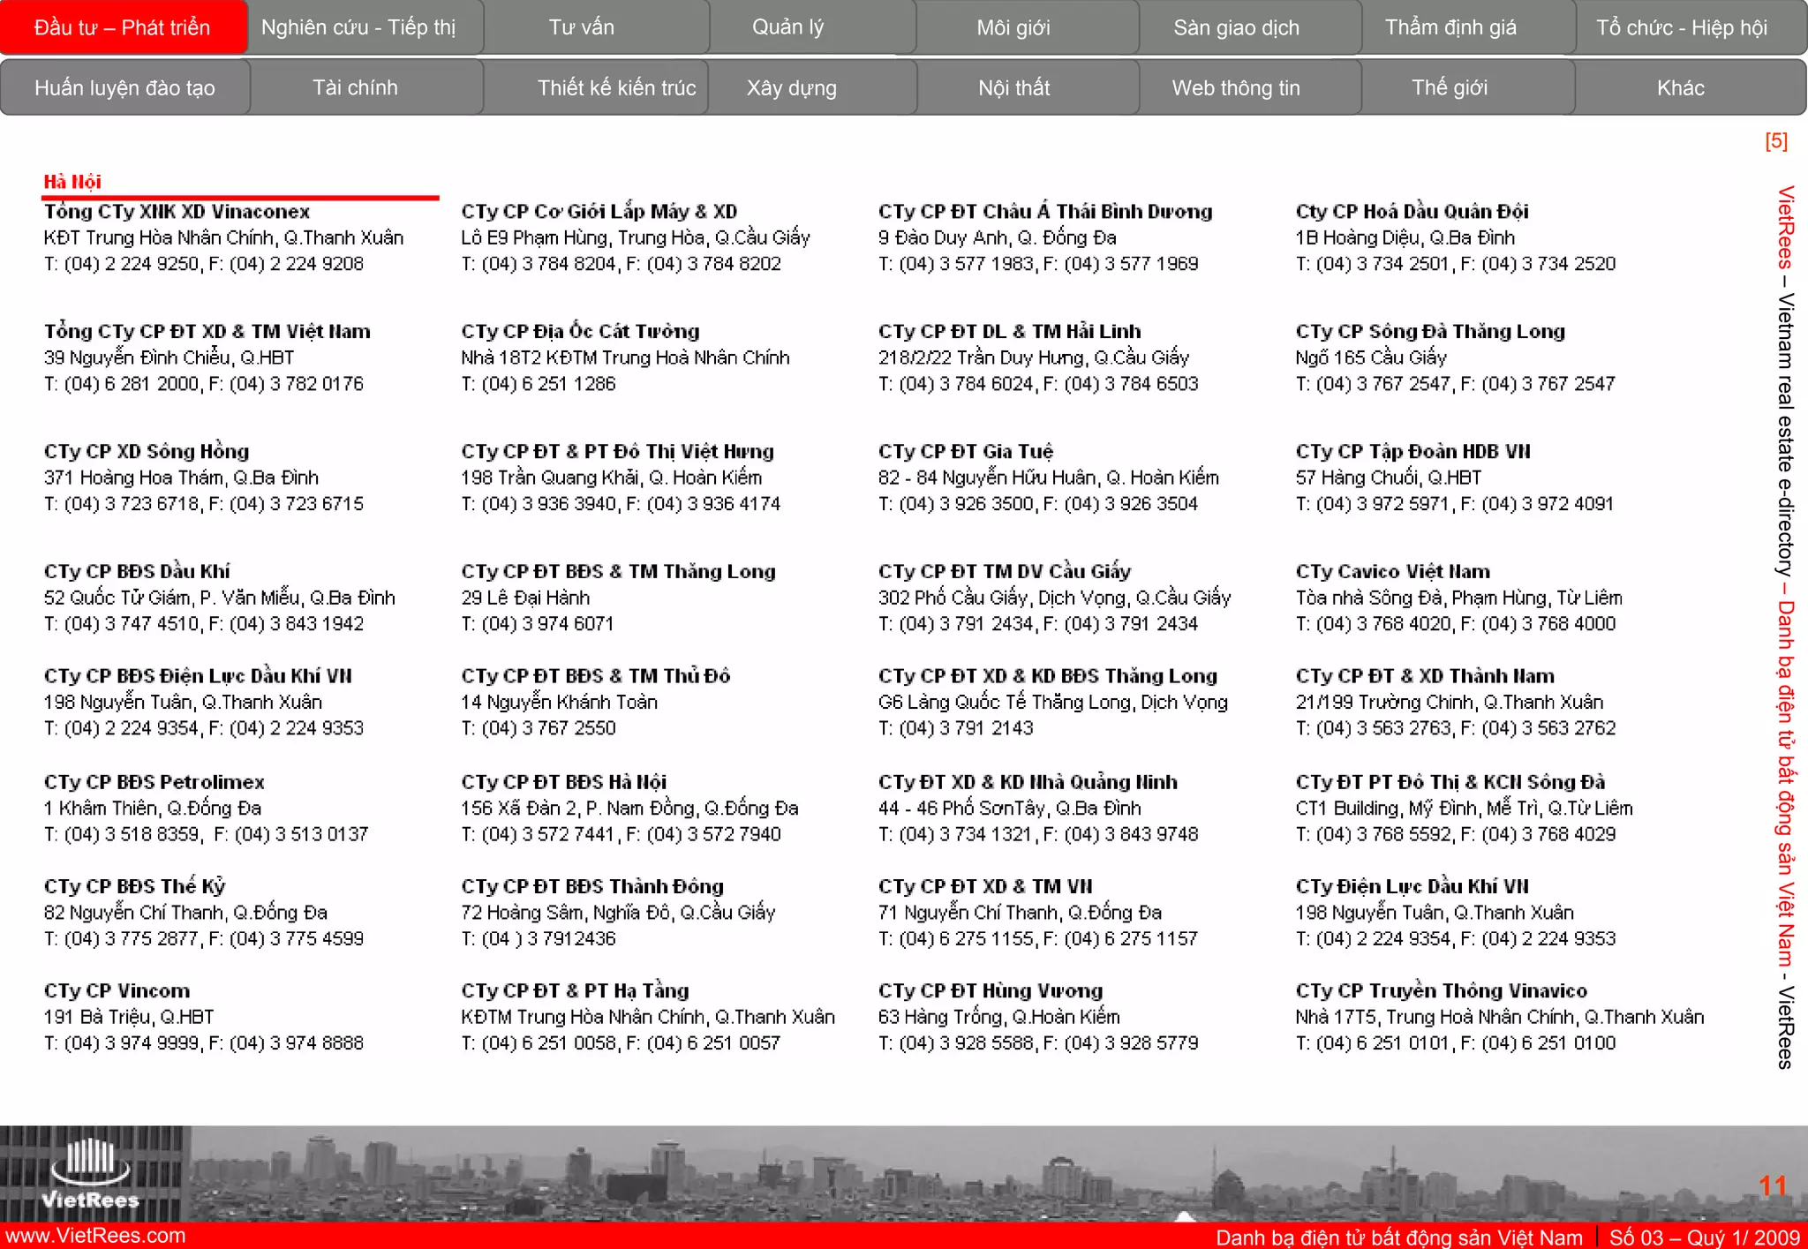
Task: Open the Tổ chức - Hiệp hội tab
Action: [1691, 27]
